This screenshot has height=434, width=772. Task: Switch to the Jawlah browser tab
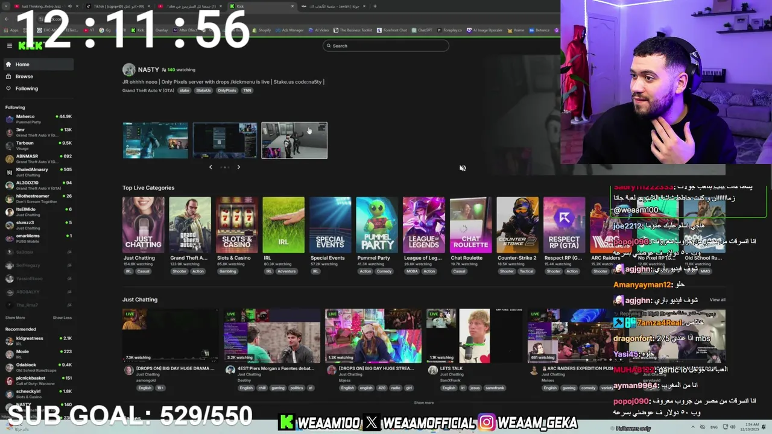[x=334, y=6]
